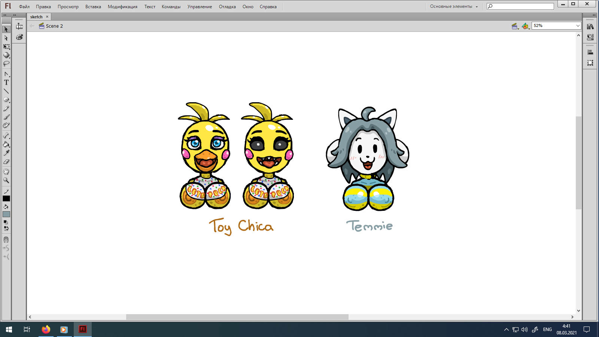Open Task View on the taskbar
This screenshot has width=599, height=337.
(x=27, y=330)
